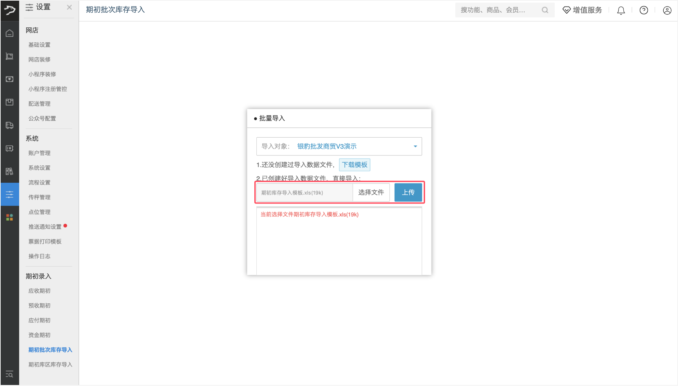Click the 下载模板 button
Screen dimensions: 678x386
[x=354, y=165]
